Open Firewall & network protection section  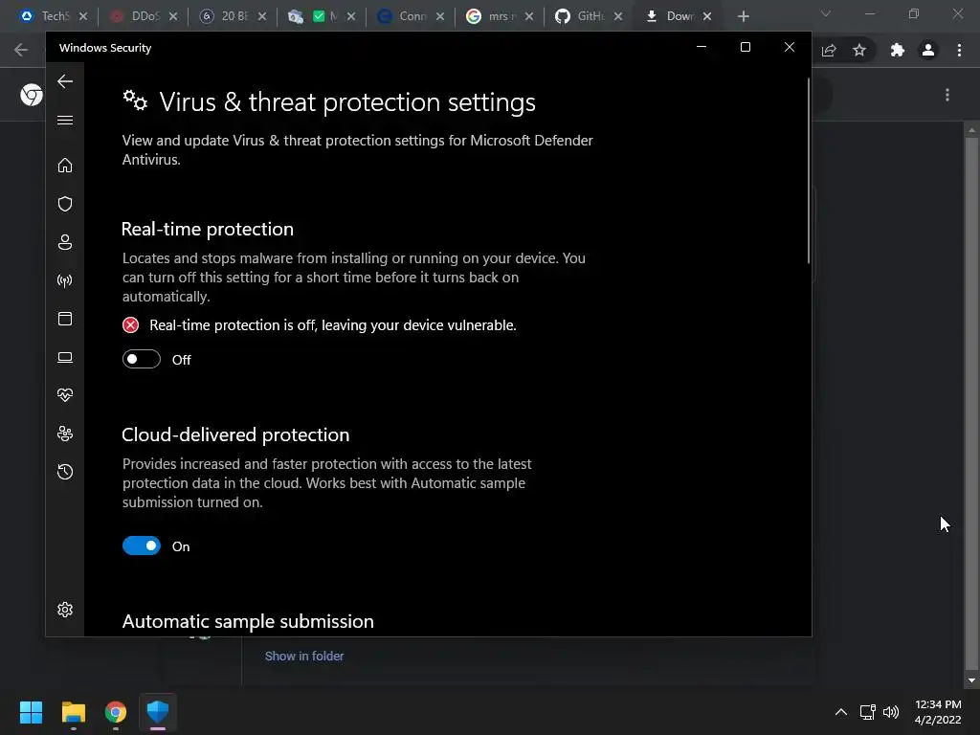click(x=65, y=280)
